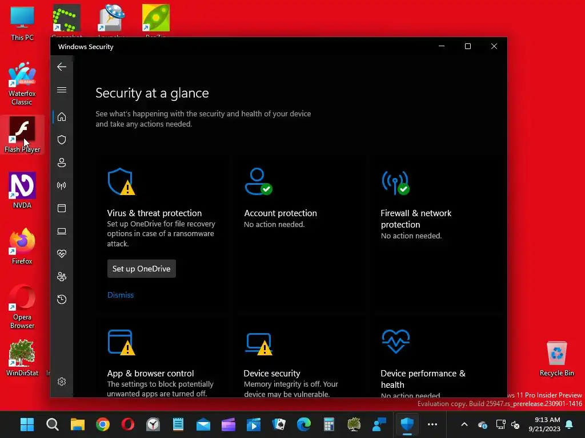The width and height of the screenshot is (585, 438).
Task: Select the Firefox desktop shortcut
Action: 22,246
